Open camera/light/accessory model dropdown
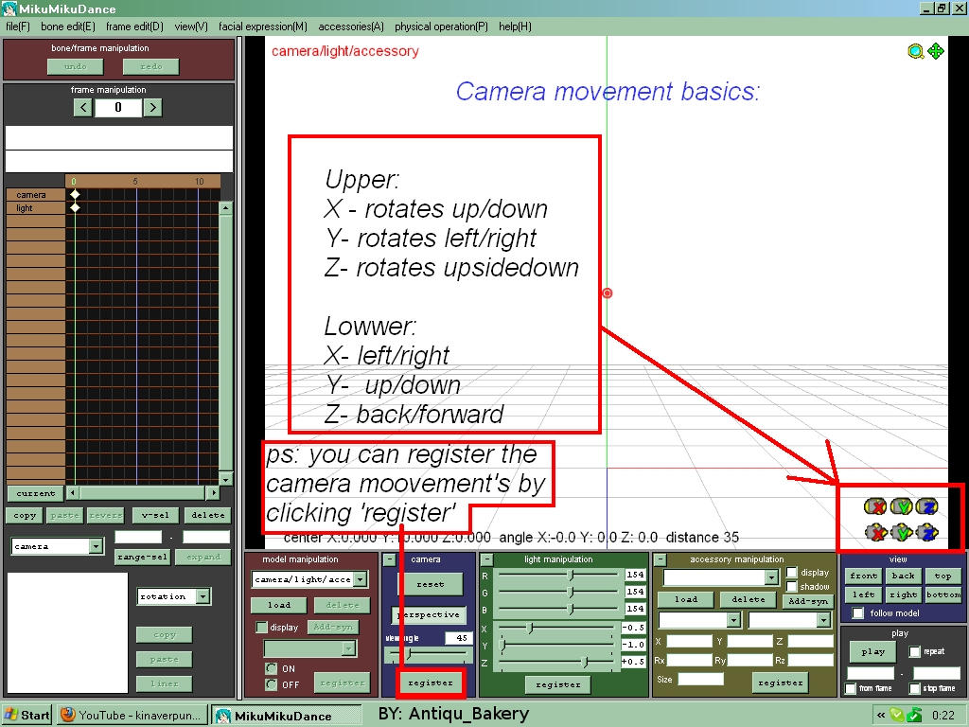The height and width of the screenshot is (727, 969). point(360,579)
